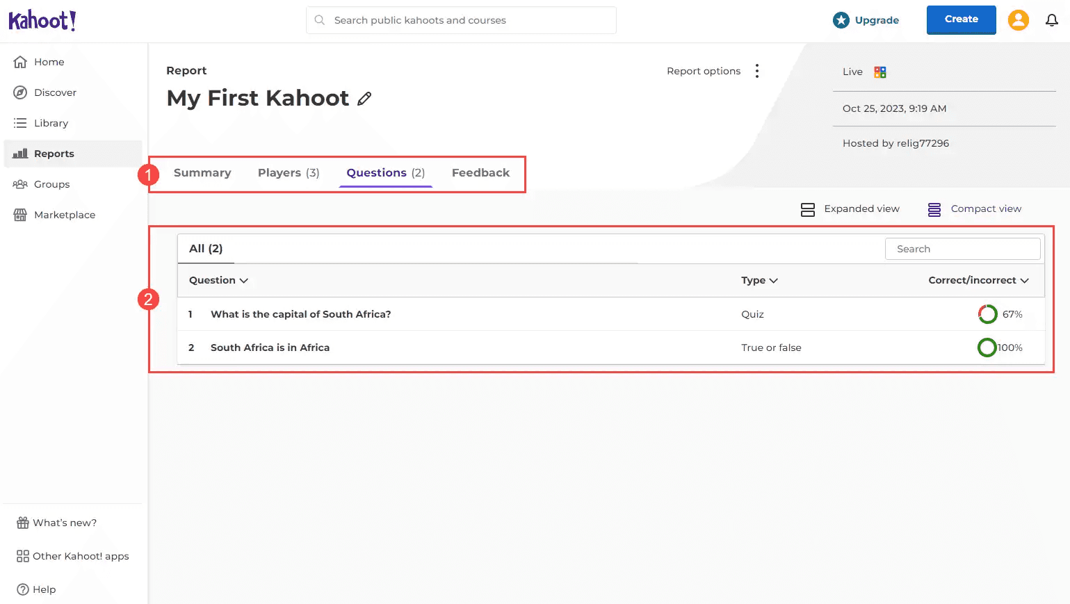Open Other Kahoot! apps link
1070x604 pixels.
73,556
